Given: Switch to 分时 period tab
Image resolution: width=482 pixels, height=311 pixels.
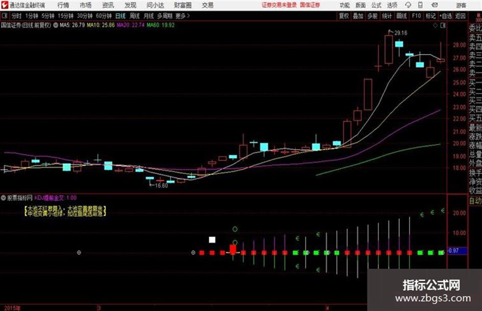Looking at the screenshot, I should [16, 16].
